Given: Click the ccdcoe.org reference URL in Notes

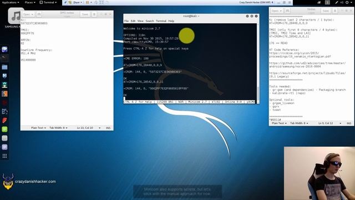Looking at the screenshot, I should pyautogui.click(x=300, y=54).
